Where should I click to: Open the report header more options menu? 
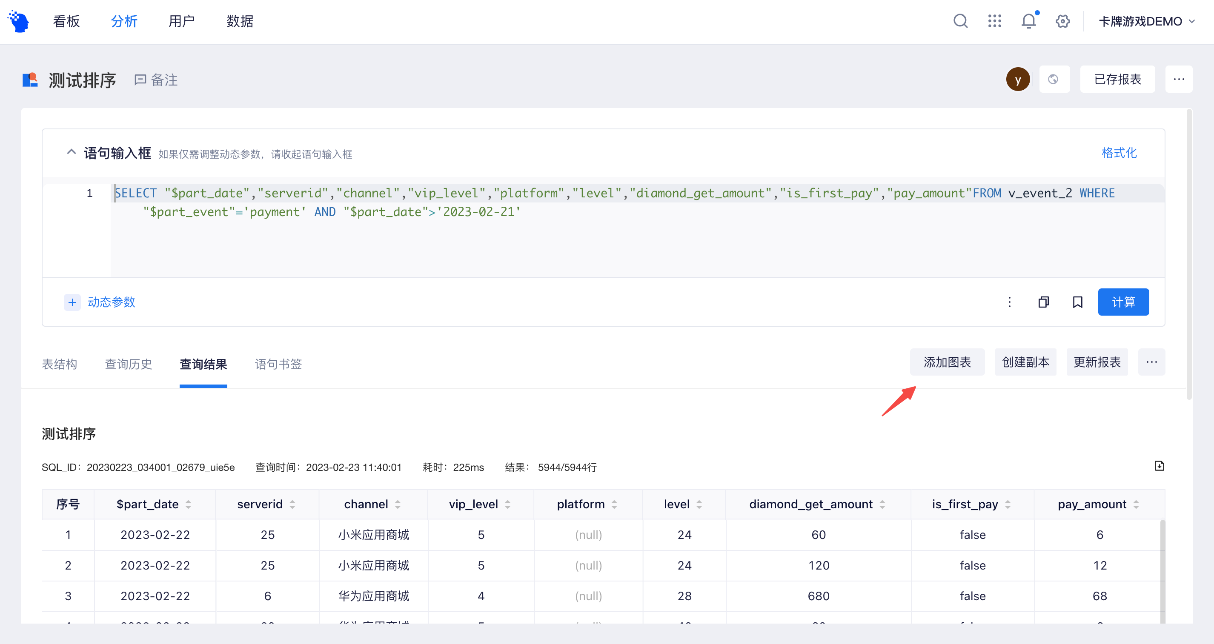(x=1179, y=79)
